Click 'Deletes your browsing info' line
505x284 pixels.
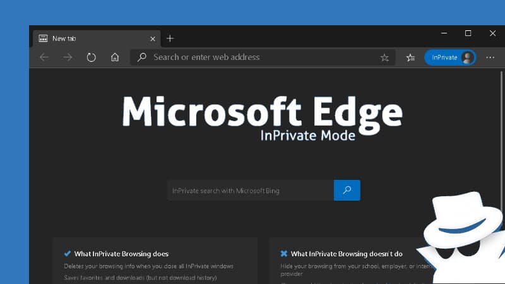pos(148,266)
